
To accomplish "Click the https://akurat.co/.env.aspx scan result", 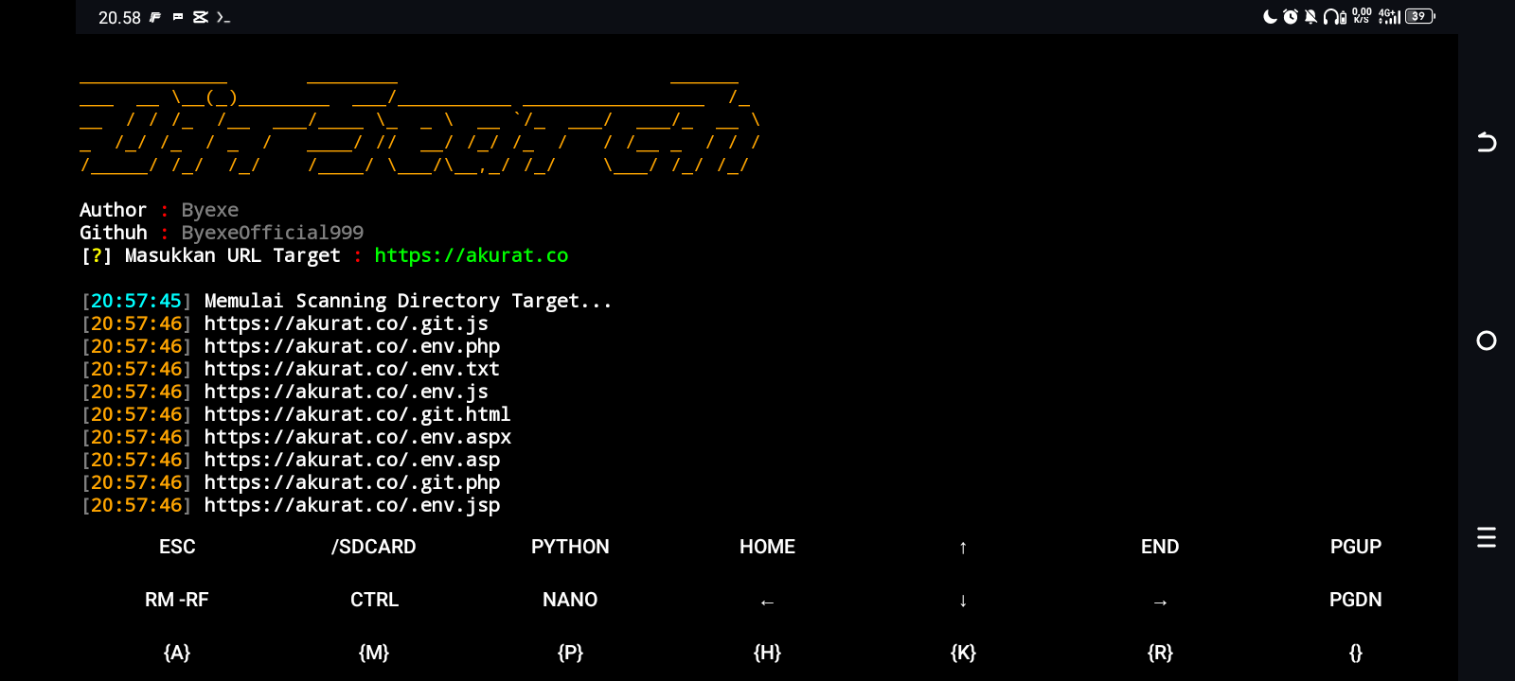I will click(358, 437).
